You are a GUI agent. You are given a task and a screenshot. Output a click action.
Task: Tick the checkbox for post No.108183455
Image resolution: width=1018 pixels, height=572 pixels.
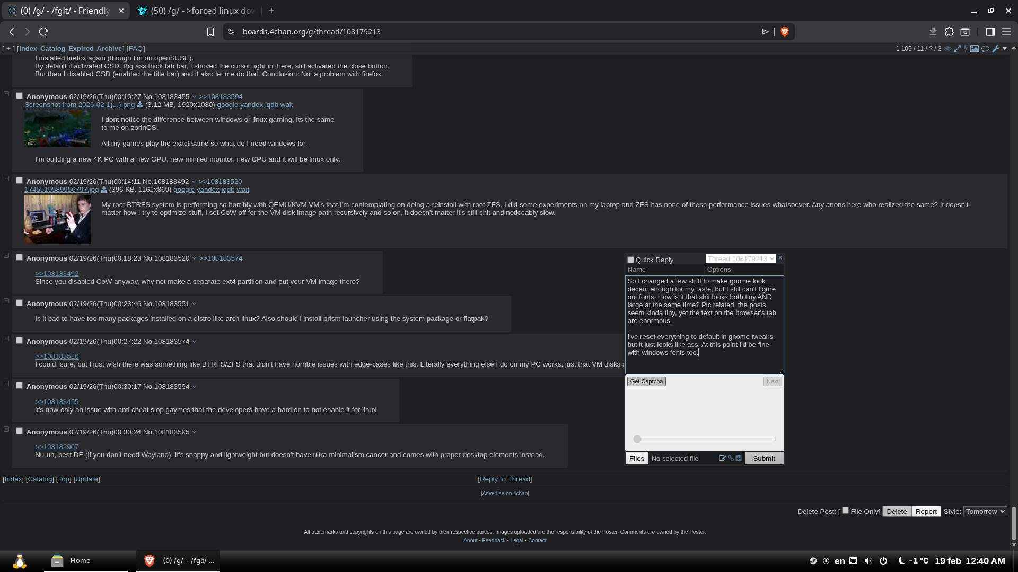pyautogui.click(x=19, y=96)
